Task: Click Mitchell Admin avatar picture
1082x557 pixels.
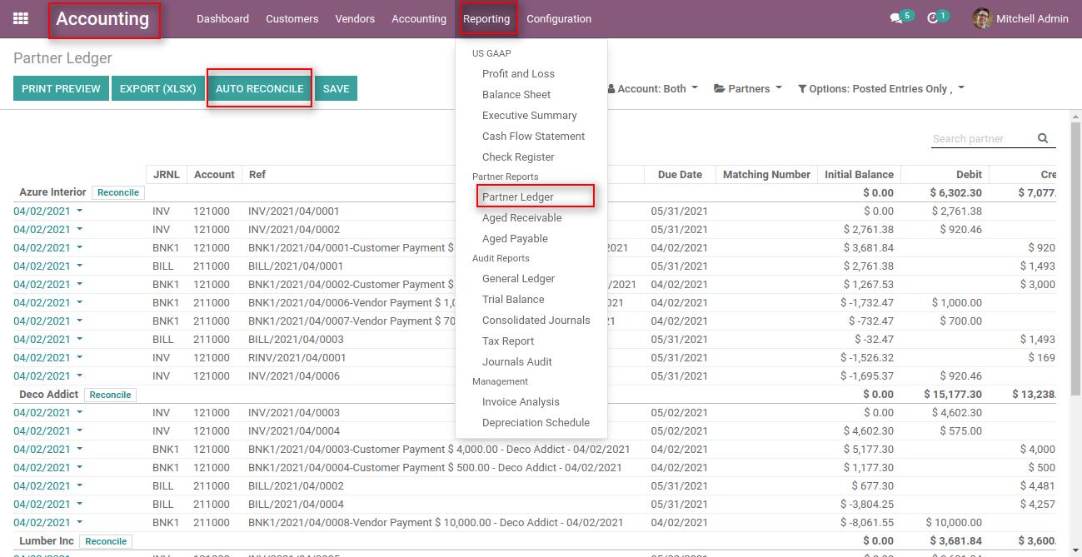Action: pyautogui.click(x=982, y=18)
